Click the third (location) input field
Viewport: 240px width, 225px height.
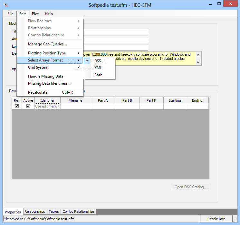pos(115,47)
